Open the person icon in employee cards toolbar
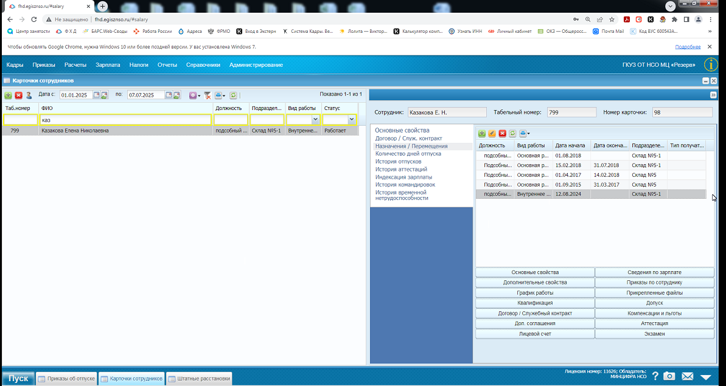Viewport: 726px width, 386px height. coord(29,95)
